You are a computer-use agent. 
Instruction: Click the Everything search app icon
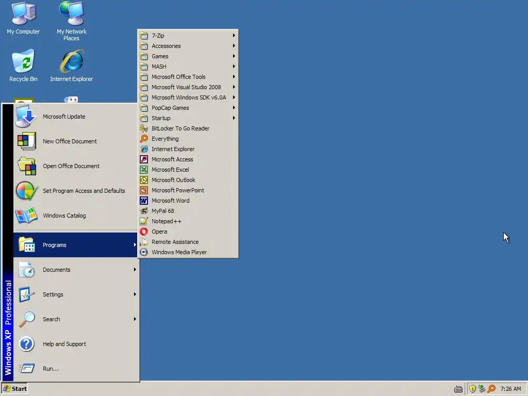click(x=144, y=139)
